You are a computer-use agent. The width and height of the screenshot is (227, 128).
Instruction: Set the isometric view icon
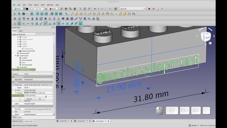(32, 14)
